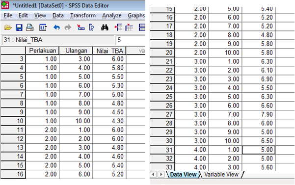Select the Perlakuan column header
Screen dimensions: 295x185
(42, 51)
